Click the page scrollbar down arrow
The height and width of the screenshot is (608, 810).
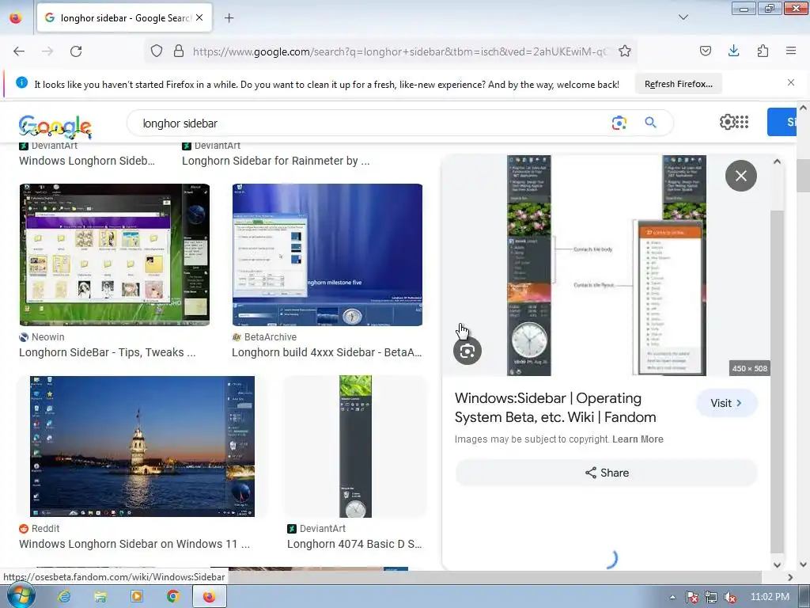[803, 564]
